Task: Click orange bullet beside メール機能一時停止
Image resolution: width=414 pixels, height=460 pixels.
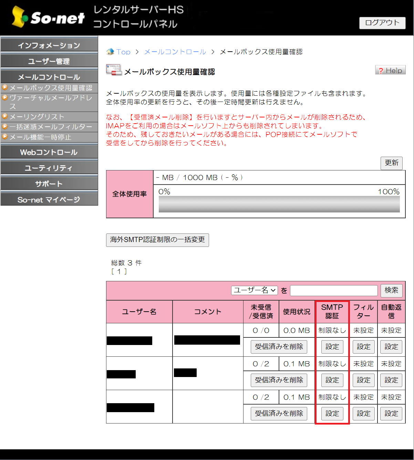Action: coord(5,137)
